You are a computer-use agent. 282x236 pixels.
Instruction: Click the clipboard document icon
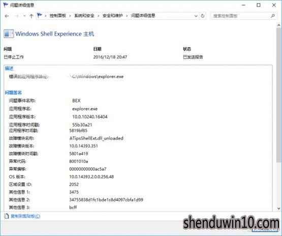click(x=7, y=216)
